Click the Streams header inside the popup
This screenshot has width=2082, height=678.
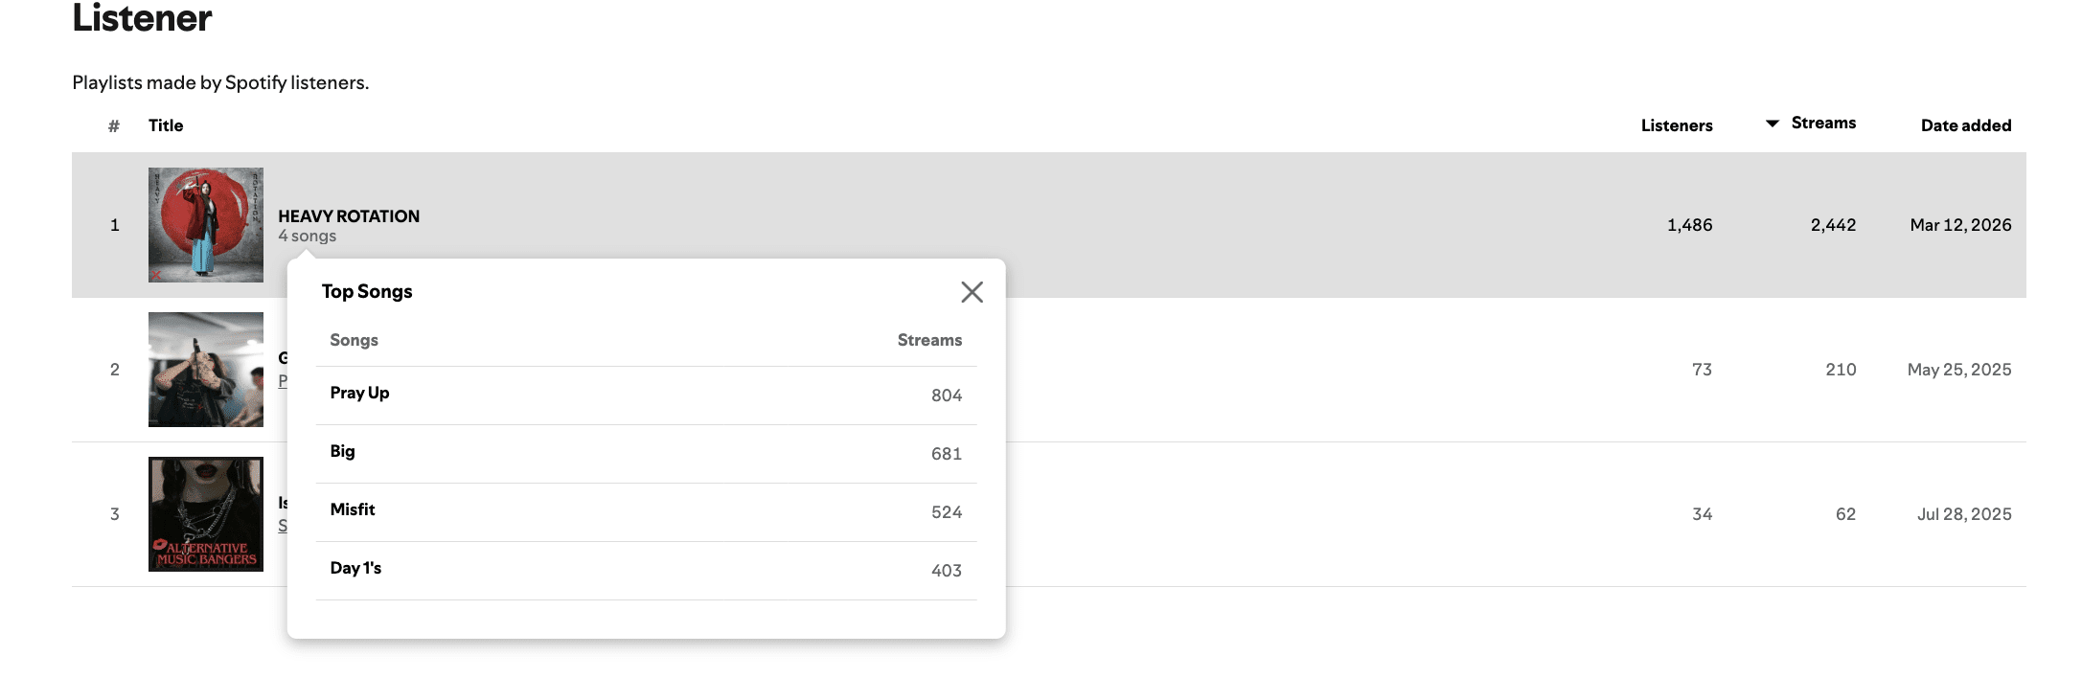(928, 340)
